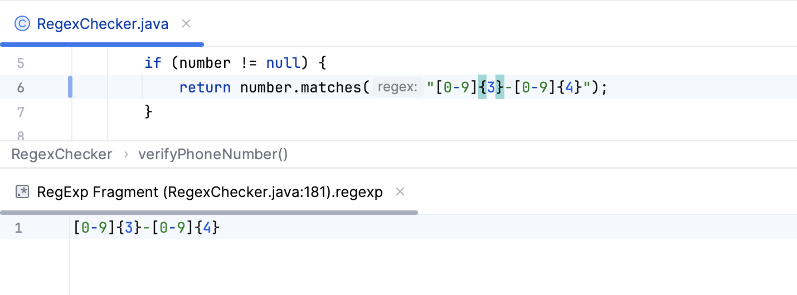Click the blue change marker on line 6

pyautogui.click(x=70, y=87)
